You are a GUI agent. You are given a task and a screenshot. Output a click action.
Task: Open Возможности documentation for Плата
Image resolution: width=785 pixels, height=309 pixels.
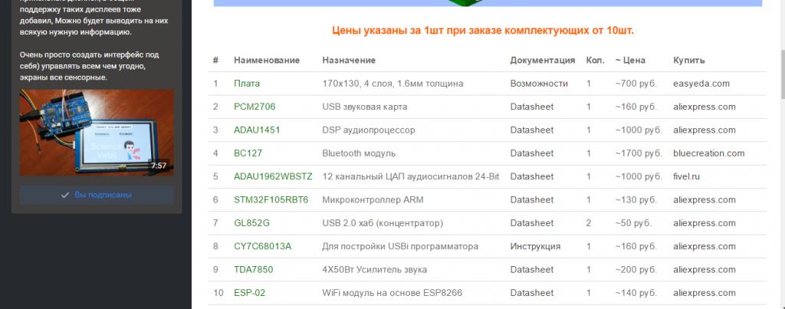point(539,84)
